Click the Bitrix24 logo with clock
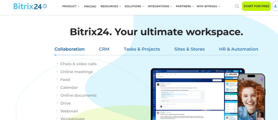This screenshot has width=278, height=120. (30, 6)
